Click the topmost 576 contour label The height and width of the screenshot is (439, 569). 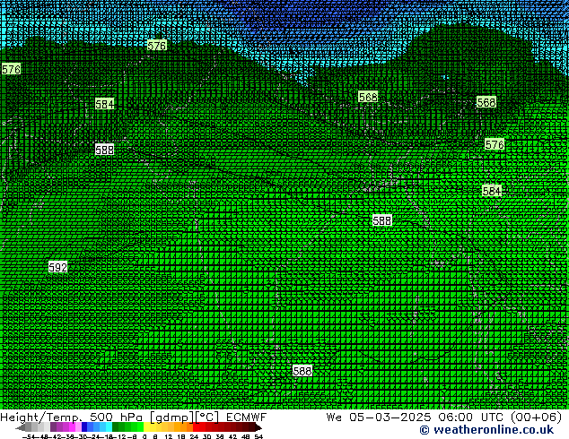click(x=157, y=46)
